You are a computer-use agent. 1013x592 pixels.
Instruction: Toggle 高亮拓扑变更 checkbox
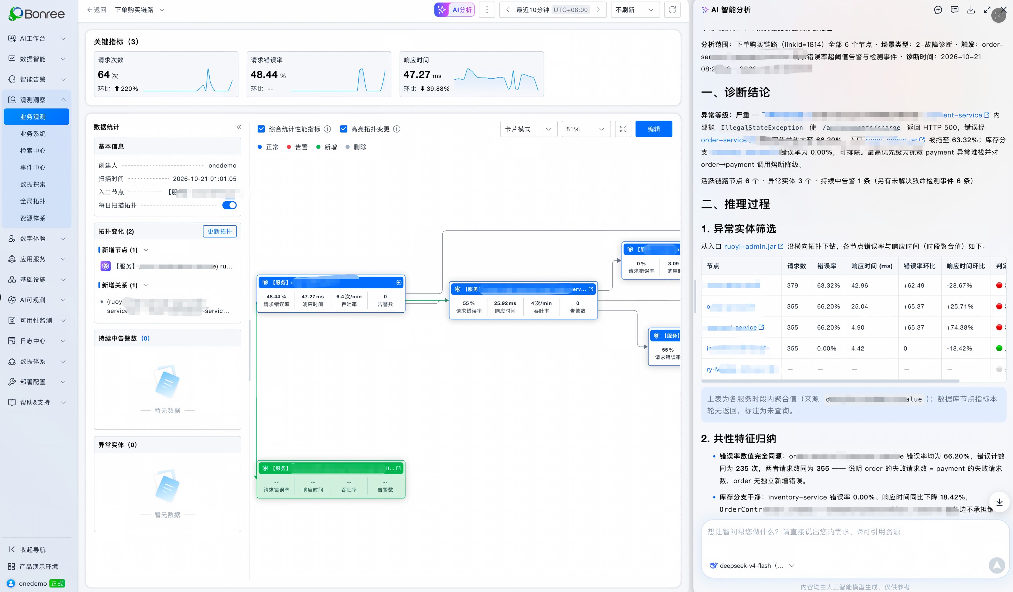[344, 129]
